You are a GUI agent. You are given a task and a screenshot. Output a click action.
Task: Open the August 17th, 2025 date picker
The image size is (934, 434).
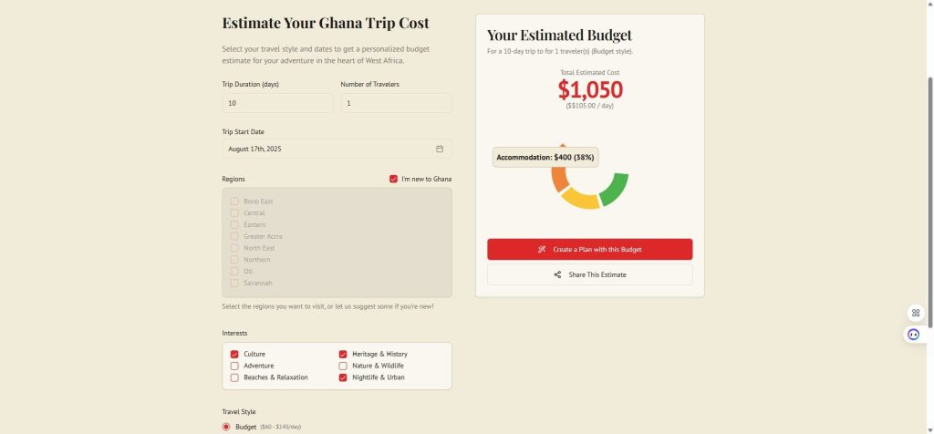[x=337, y=149]
